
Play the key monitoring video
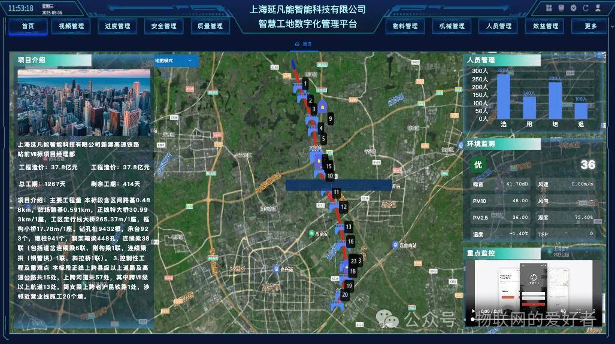473,311
